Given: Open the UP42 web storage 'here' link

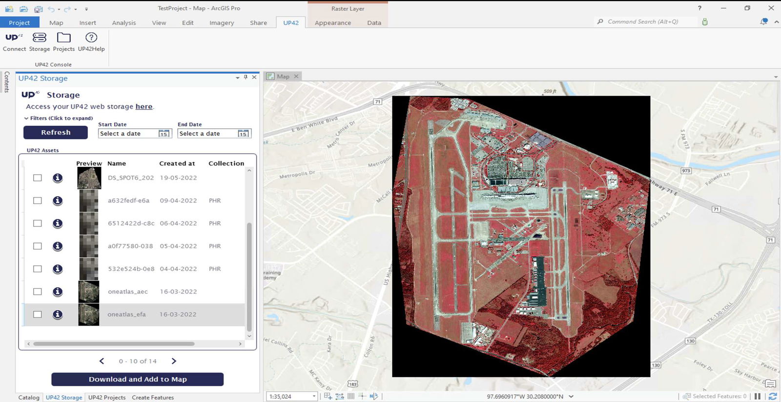Looking at the screenshot, I should tap(144, 106).
